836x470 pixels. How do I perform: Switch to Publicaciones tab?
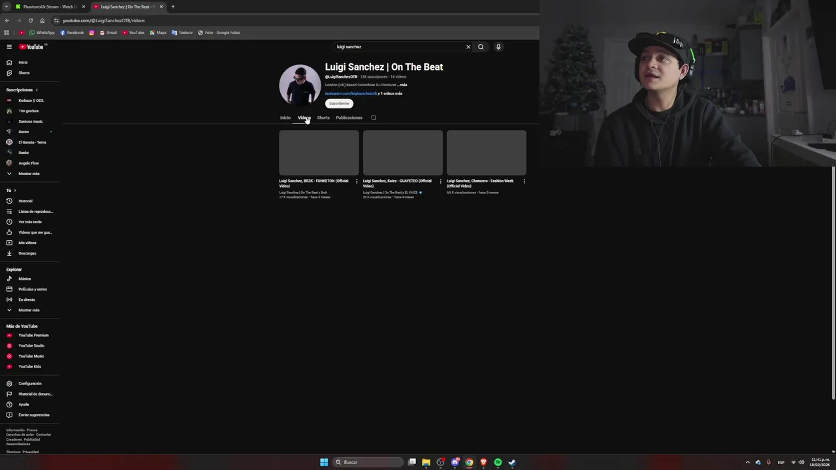(349, 117)
